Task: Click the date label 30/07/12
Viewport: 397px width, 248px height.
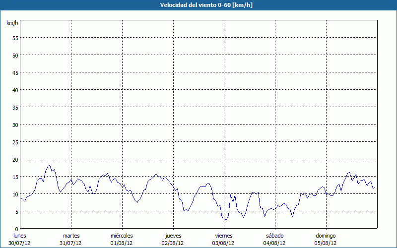Action: click(20, 243)
